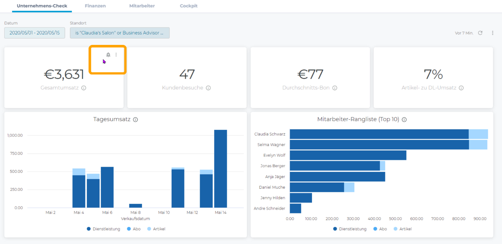Click info icon next to Gesamtumsatz
Viewport: 502px width, 244px height.
click(x=84, y=88)
